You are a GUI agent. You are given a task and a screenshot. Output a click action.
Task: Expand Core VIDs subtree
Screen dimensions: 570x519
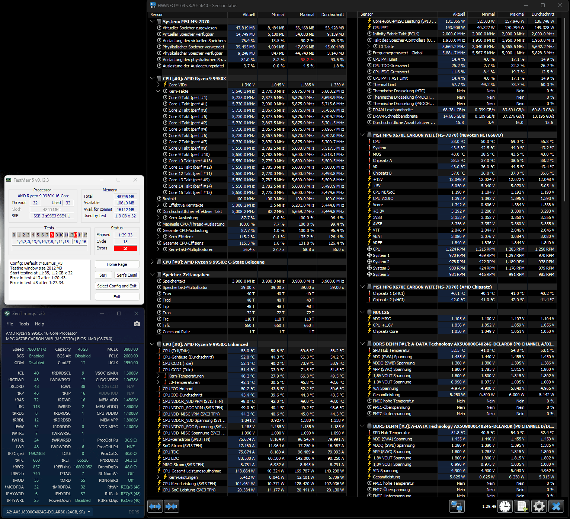pos(158,85)
